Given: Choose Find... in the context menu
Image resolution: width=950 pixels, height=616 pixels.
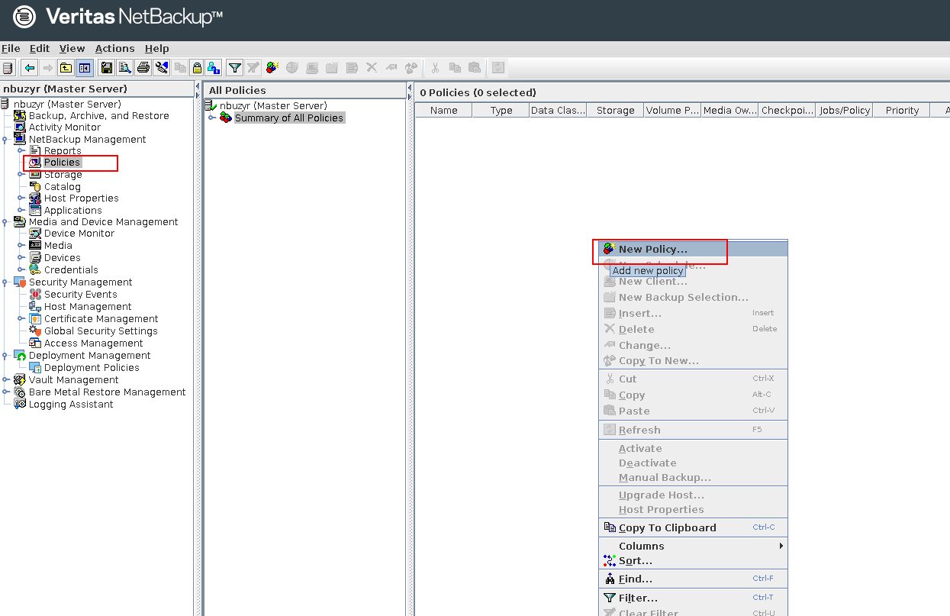Looking at the screenshot, I should pyautogui.click(x=693, y=579).
